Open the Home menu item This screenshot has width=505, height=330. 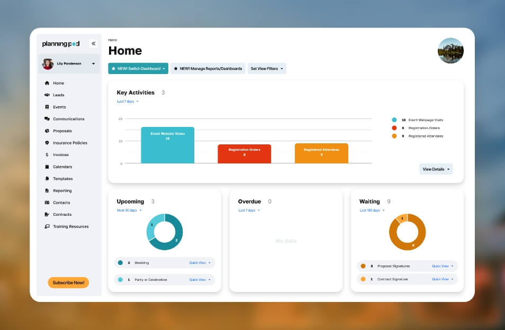coord(59,83)
